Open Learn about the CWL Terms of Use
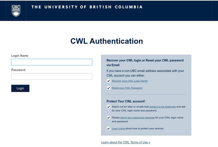 pos(126,142)
